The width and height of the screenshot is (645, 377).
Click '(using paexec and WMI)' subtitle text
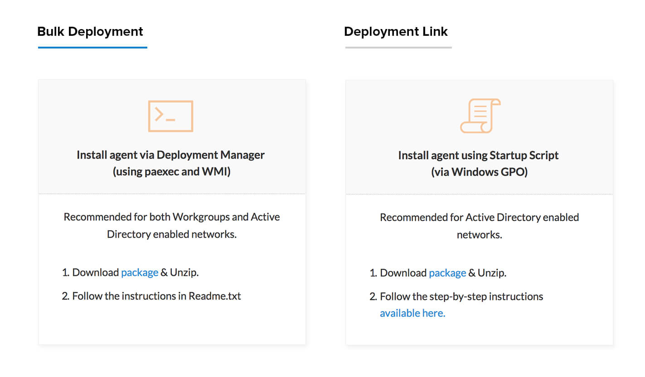tap(171, 172)
